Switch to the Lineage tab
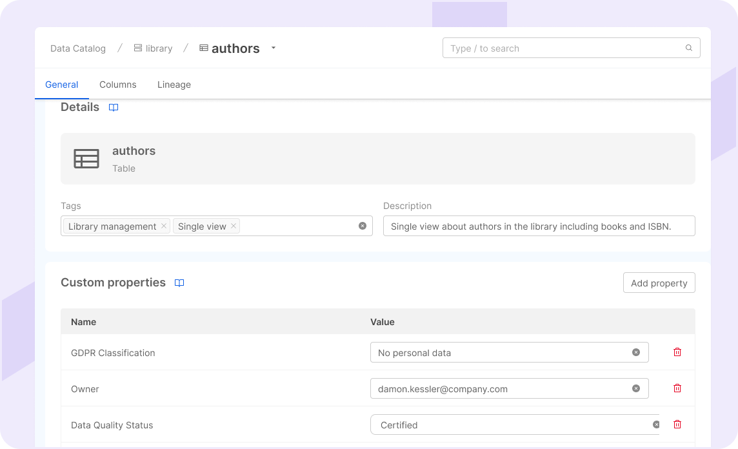 pyautogui.click(x=174, y=85)
